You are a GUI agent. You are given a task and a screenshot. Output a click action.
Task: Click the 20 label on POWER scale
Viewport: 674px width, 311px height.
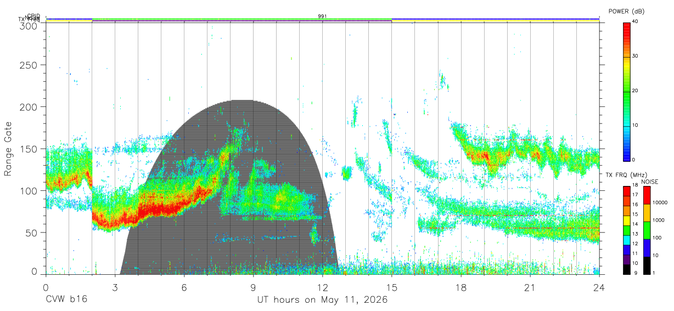(x=636, y=91)
